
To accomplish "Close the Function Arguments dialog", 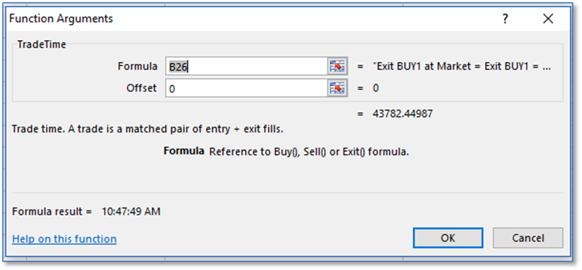I will [x=548, y=19].
